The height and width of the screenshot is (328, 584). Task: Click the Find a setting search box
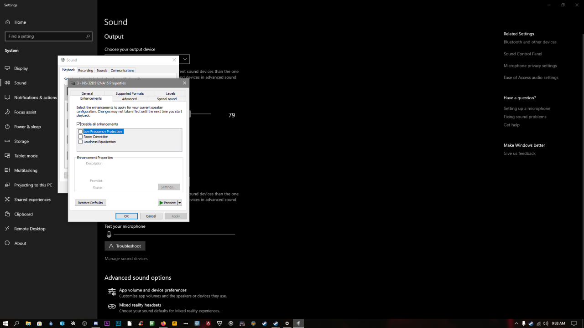click(46, 36)
